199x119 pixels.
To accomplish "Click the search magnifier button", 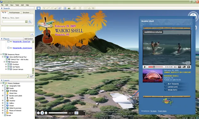I will point(30,22).
